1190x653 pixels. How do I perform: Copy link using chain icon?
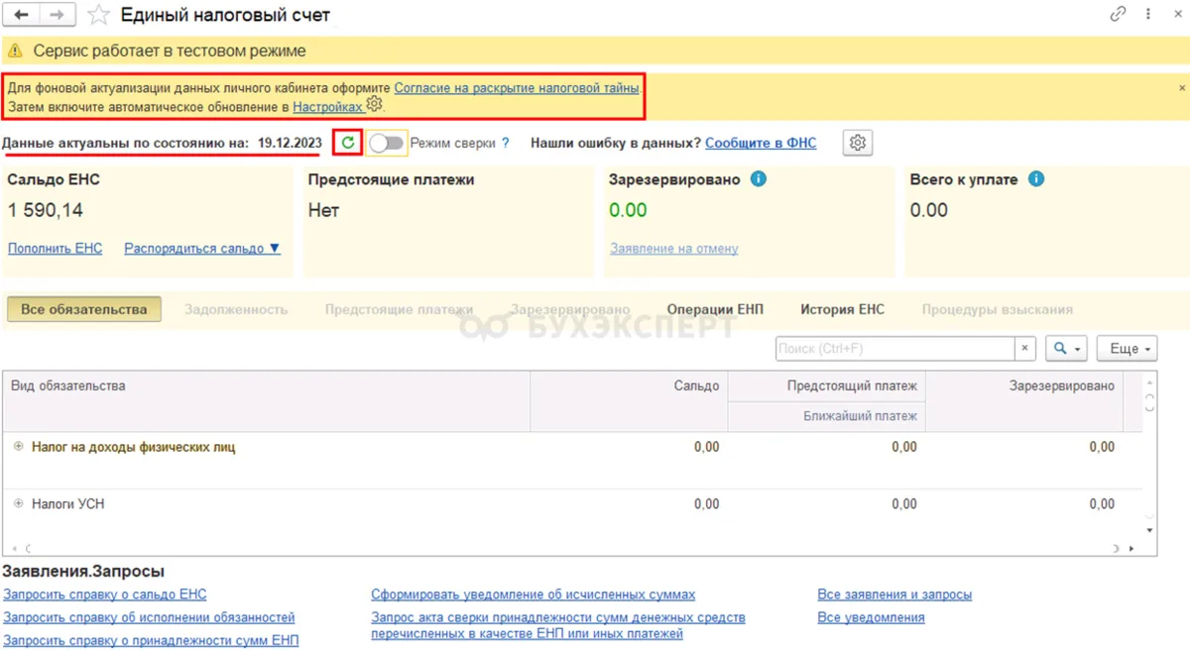[x=1119, y=15]
